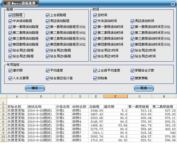Select cell with value 830.51

(x=164, y=122)
